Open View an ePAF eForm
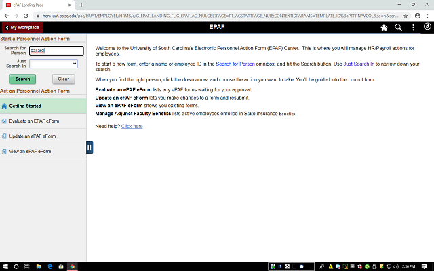The width and height of the screenshot is (434, 271). [43, 152]
